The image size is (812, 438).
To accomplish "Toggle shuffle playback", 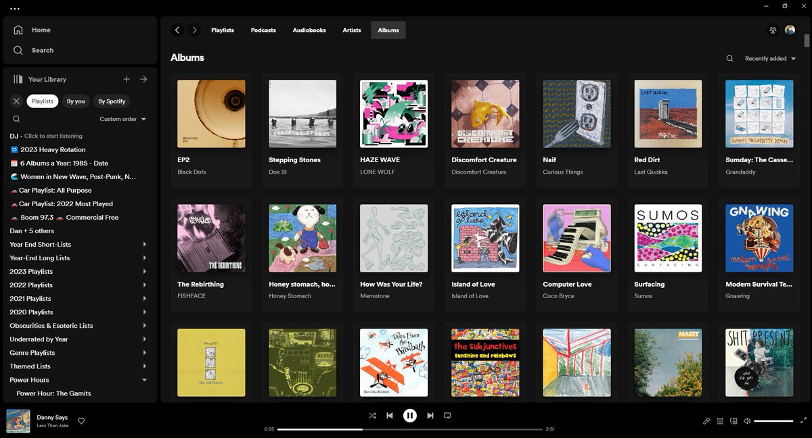I will [372, 416].
